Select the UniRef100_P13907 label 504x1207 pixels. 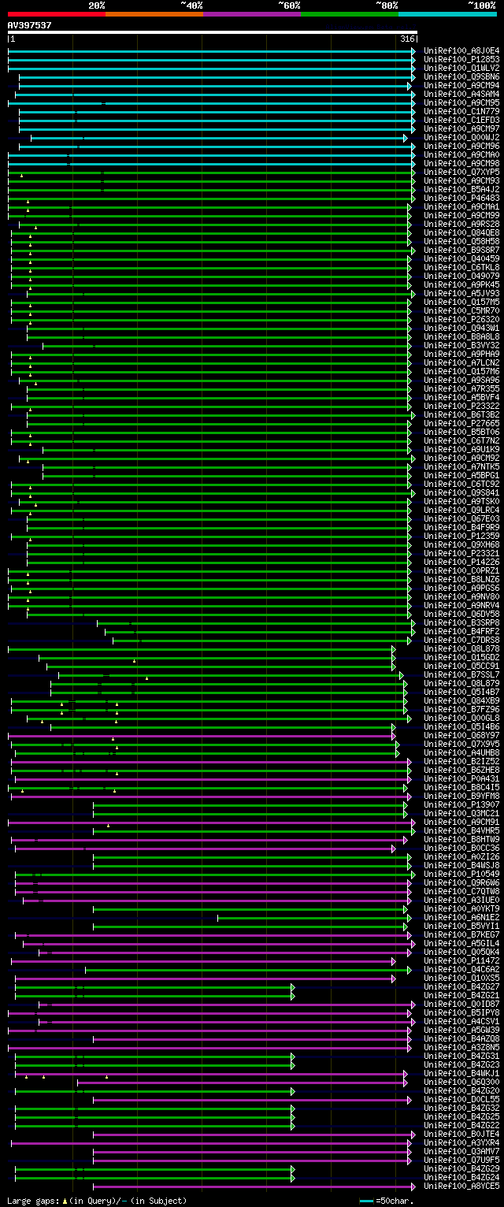pos(461,804)
